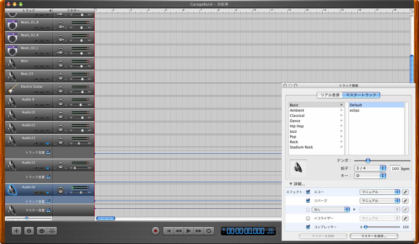
Task: Open the loop browser eye button
Action: [x=41, y=231]
